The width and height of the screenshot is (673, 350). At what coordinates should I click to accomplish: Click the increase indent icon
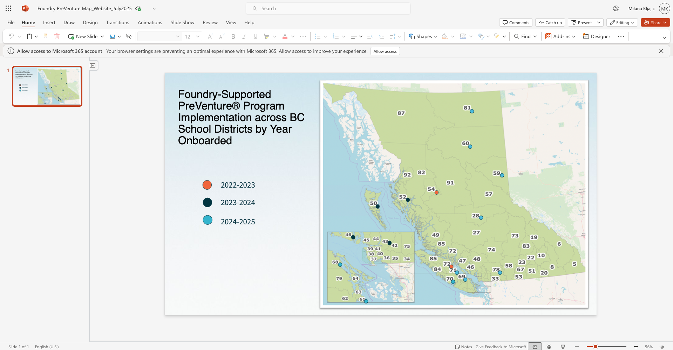381,36
